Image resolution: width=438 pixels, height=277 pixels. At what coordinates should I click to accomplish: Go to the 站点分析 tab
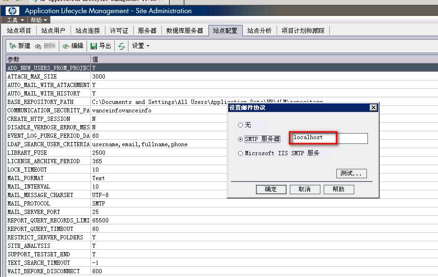click(260, 31)
